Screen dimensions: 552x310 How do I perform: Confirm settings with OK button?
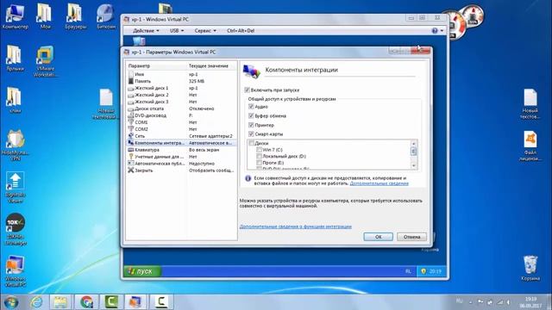coord(378,237)
